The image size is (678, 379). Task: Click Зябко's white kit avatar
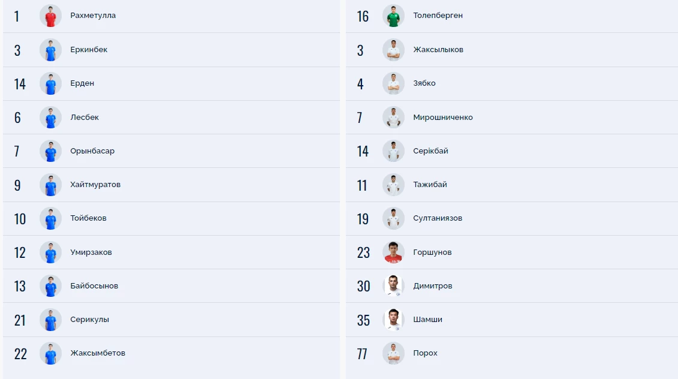(x=393, y=83)
